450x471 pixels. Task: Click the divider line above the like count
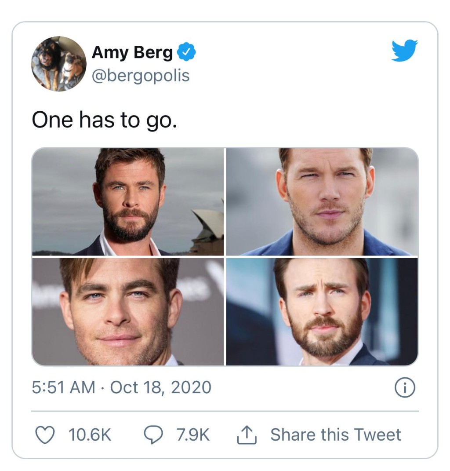coord(225,411)
